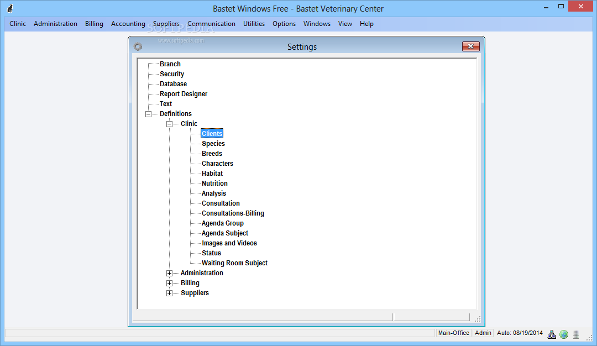Click the server stack icon in status bar
The height and width of the screenshot is (346, 597).
tap(576, 334)
